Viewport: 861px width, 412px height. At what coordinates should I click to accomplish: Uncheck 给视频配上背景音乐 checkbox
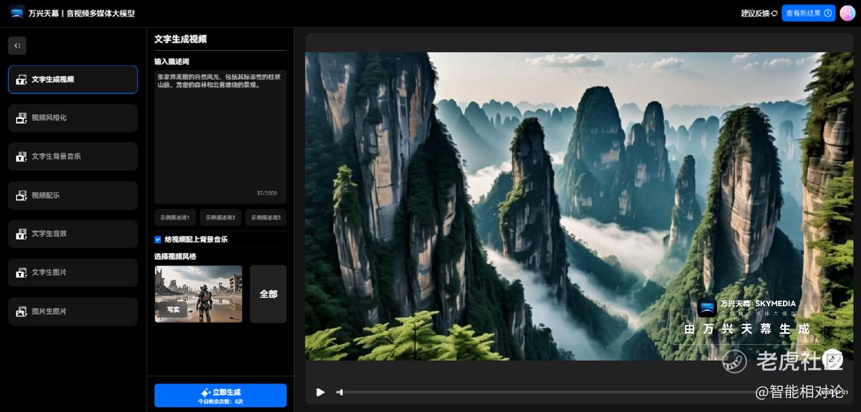coord(158,240)
